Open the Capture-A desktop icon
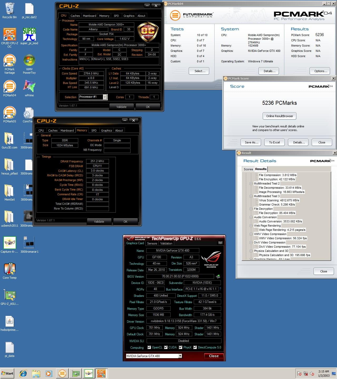Screen dimensions: 337x379 coord(9,245)
